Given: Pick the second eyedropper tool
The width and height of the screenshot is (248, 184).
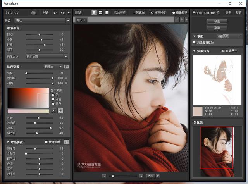Looking at the screenshot, I should point(60,111).
